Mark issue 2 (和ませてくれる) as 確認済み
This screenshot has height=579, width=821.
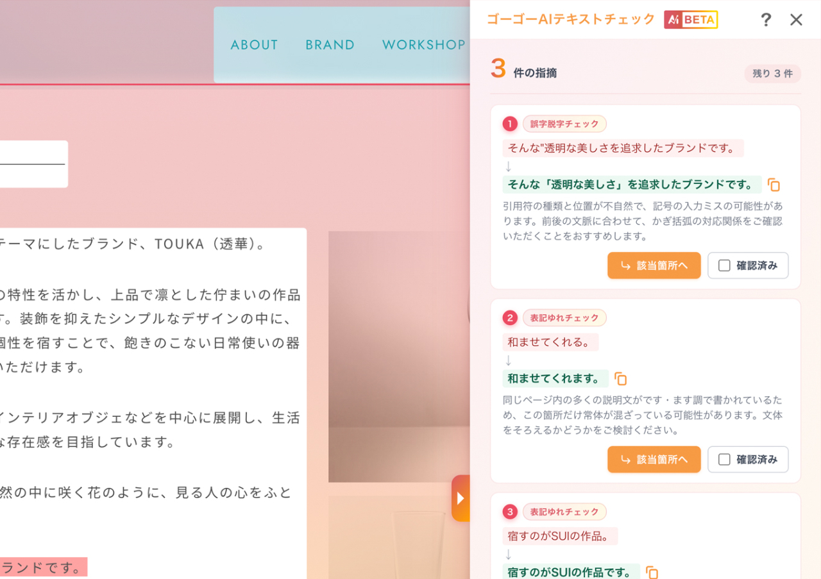click(x=748, y=459)
